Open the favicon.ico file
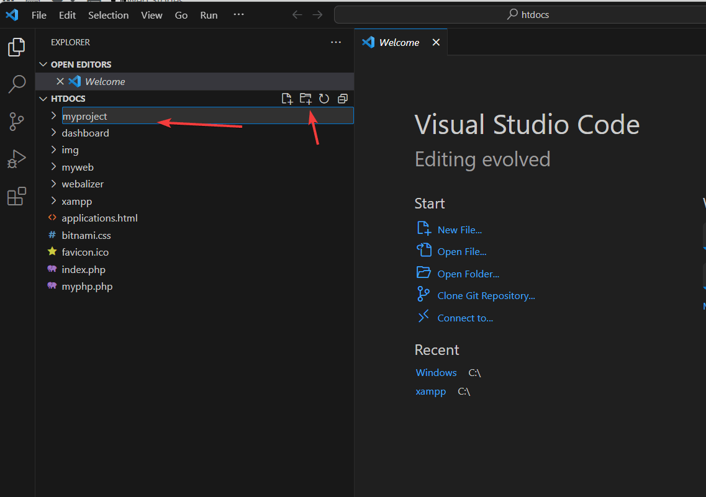 pos(84,252)
